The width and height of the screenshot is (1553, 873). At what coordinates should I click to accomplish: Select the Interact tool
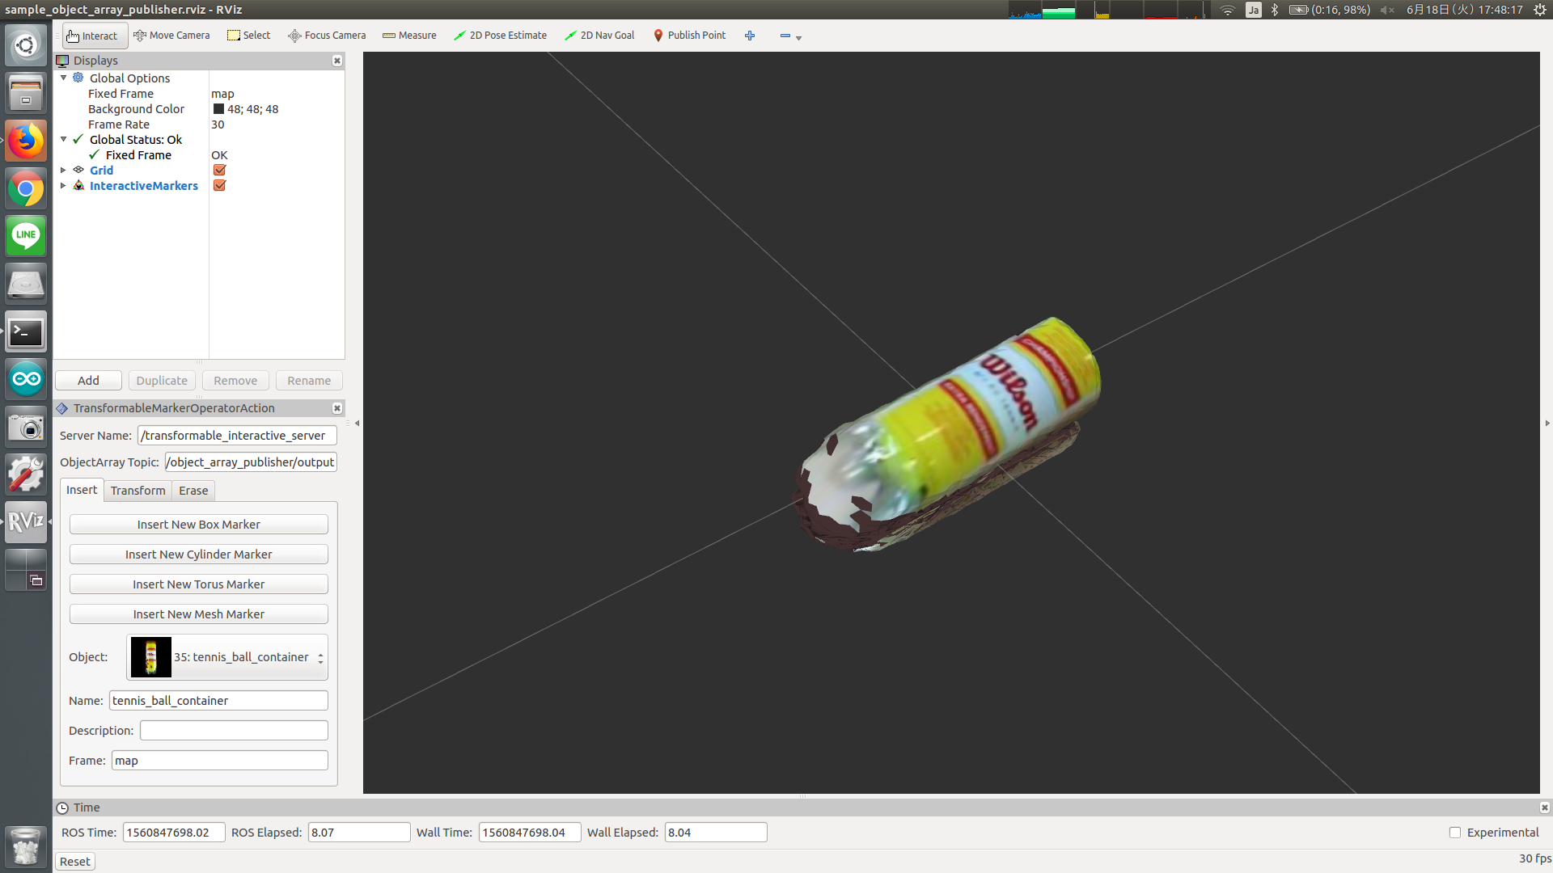pyautogui.click(x=93, y=36)
